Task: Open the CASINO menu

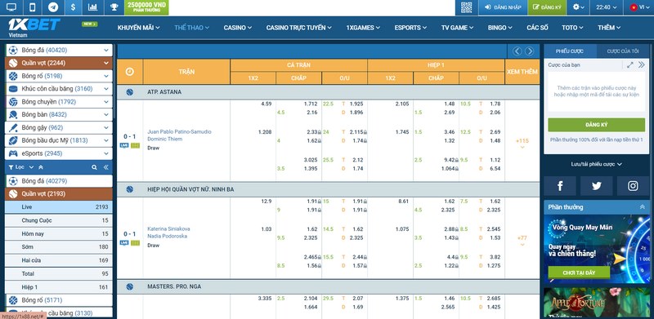Action: pos(238,28)
